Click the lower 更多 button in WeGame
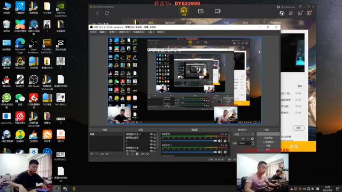The height and width of the screenshot is (192, 342). 299,128
